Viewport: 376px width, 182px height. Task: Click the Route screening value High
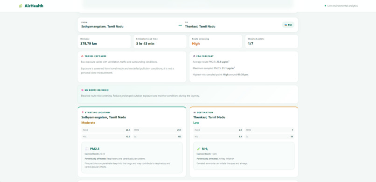coord(195,44)
